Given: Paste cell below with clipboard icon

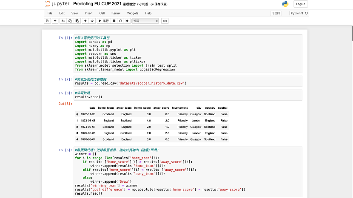Looking at the screenshot, I should tap(77, 21).
